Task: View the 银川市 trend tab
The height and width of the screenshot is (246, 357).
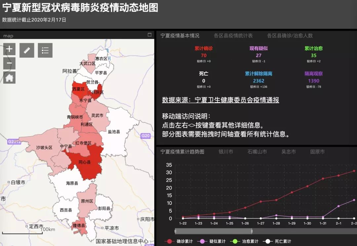Action: tap(225, 152)
